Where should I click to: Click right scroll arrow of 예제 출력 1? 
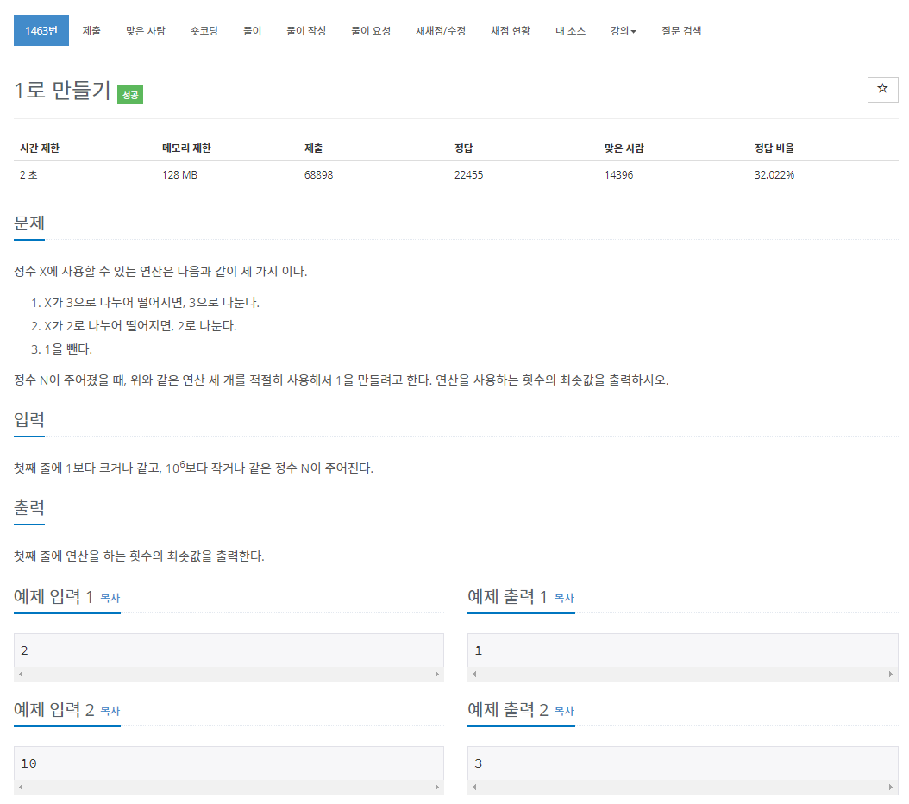tap(891, 674)
